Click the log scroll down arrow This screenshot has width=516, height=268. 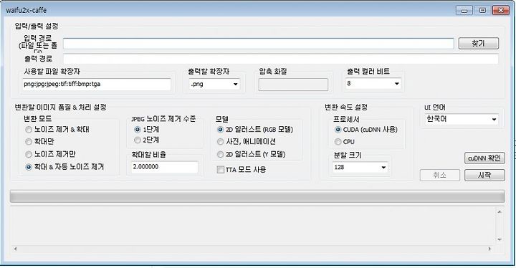(x=500, y=239)
